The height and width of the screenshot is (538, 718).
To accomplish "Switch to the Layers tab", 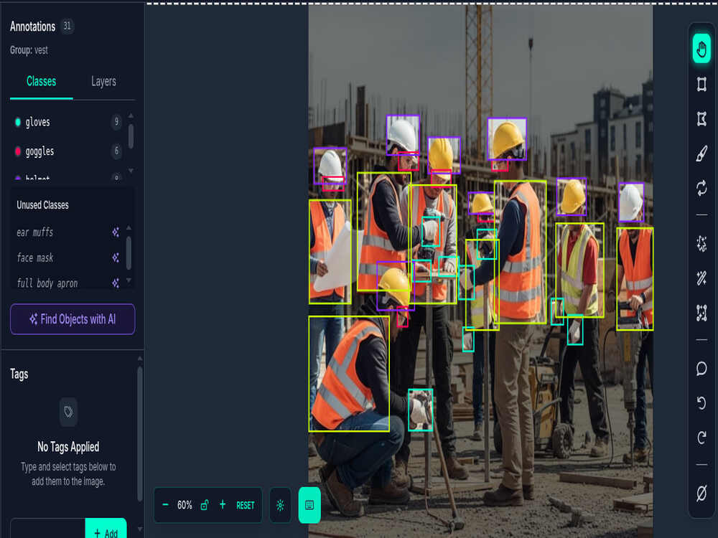I will pyautogui.click(x=103, y=82).
